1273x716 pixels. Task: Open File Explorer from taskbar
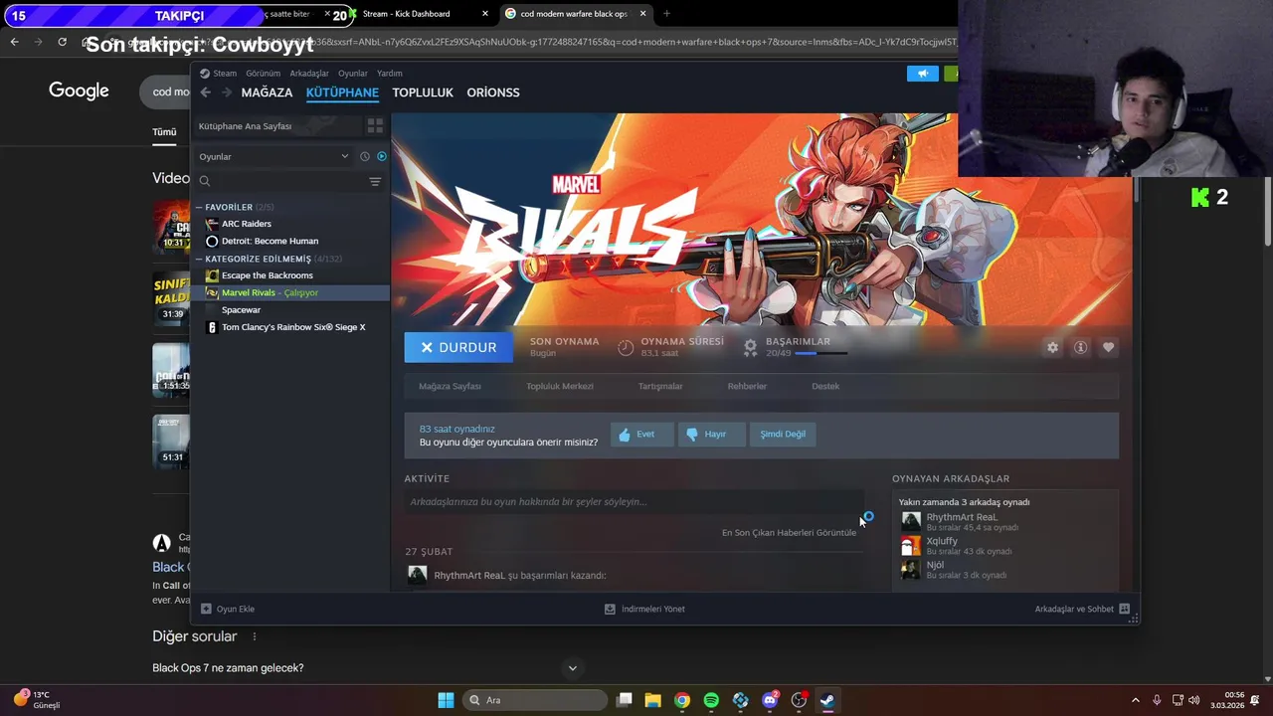652,700
